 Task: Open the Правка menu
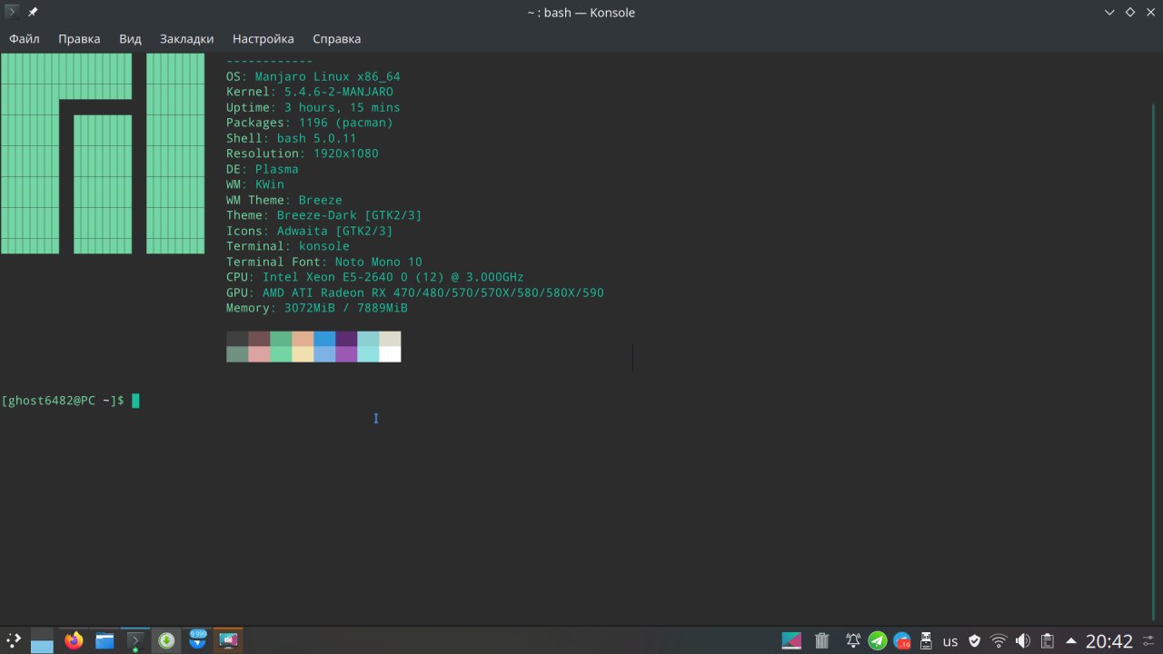[x=79, y=39]
